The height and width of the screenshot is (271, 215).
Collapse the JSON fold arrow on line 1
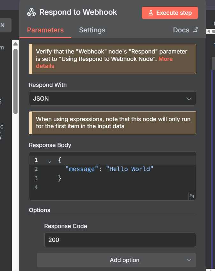point(50,161)
